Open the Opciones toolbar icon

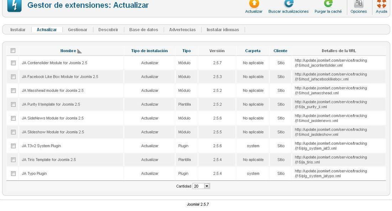(359, 4)
